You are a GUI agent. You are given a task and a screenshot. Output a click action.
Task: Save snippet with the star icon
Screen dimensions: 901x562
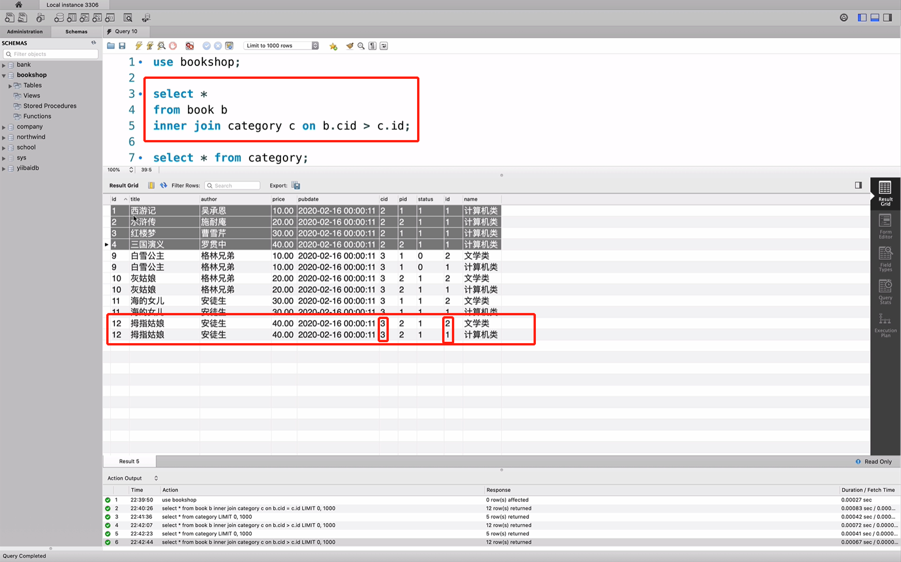[333, 46]
